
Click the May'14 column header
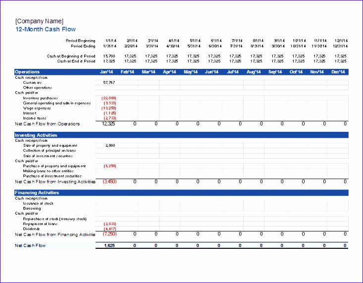(191, 72)
